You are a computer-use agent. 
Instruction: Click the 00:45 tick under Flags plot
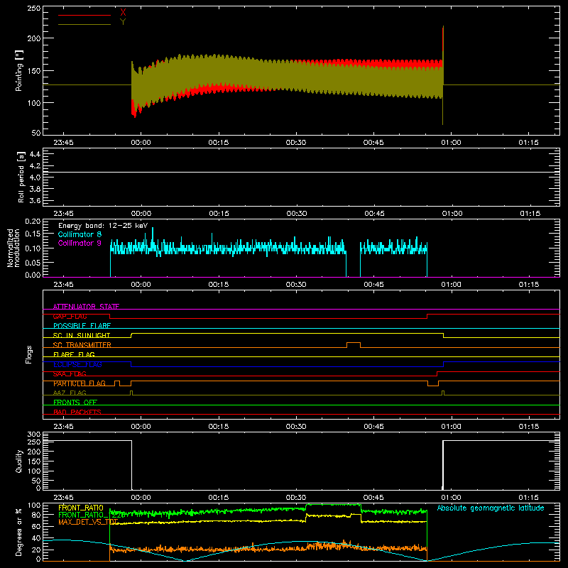click(x=373, y=427)
